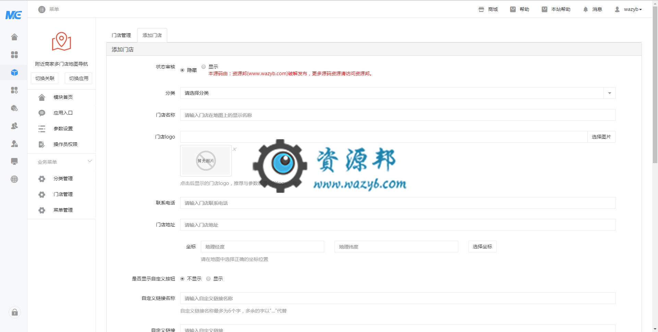Open 本站帮助 in top bar
Screen dimensions: 658x332
556,10
